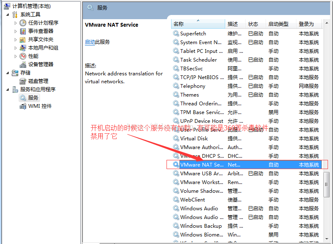Select the Tablet PC Input service row
This screenshot has width=333, height=244.
(x=246, y=51)
